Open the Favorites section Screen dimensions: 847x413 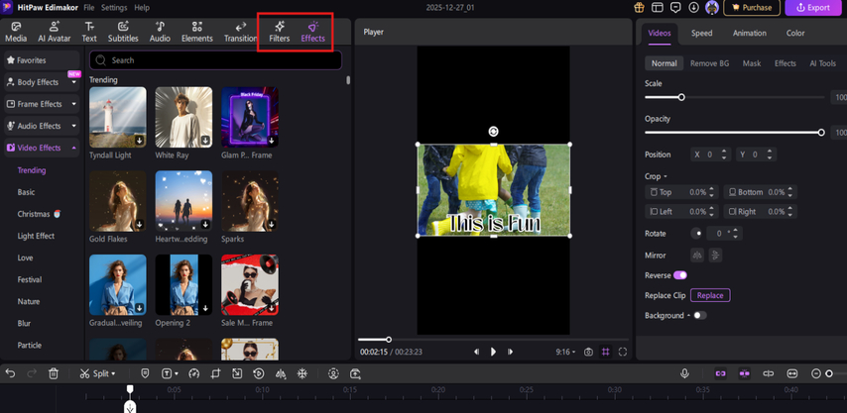(42, 60)
